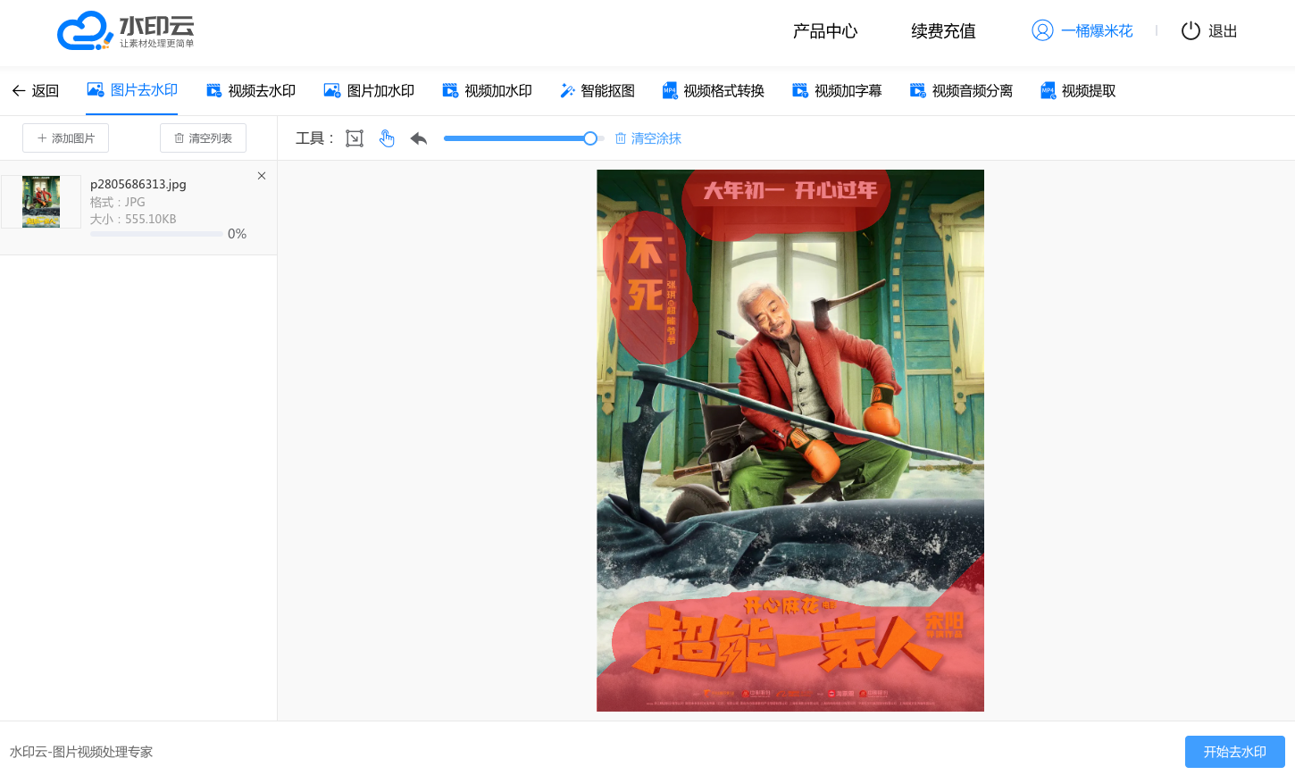Switch to 图片加水印 tab
The width and height of the screenshot is (1295, 775).
point(369,91)
